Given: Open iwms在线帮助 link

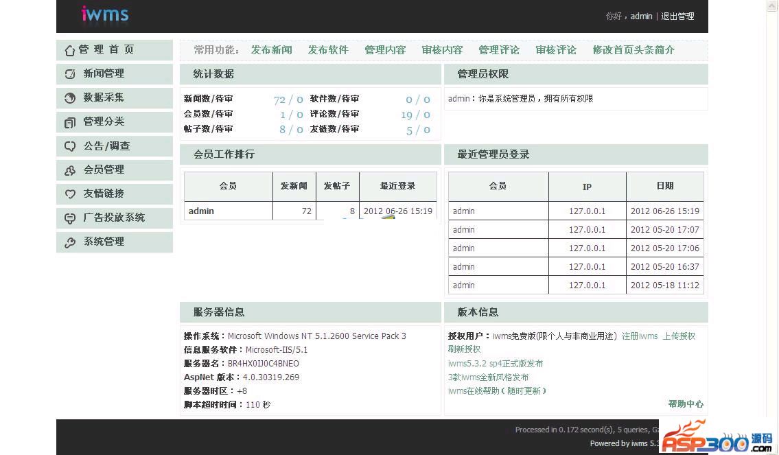Looking at the screenshot, I should 497,391.
